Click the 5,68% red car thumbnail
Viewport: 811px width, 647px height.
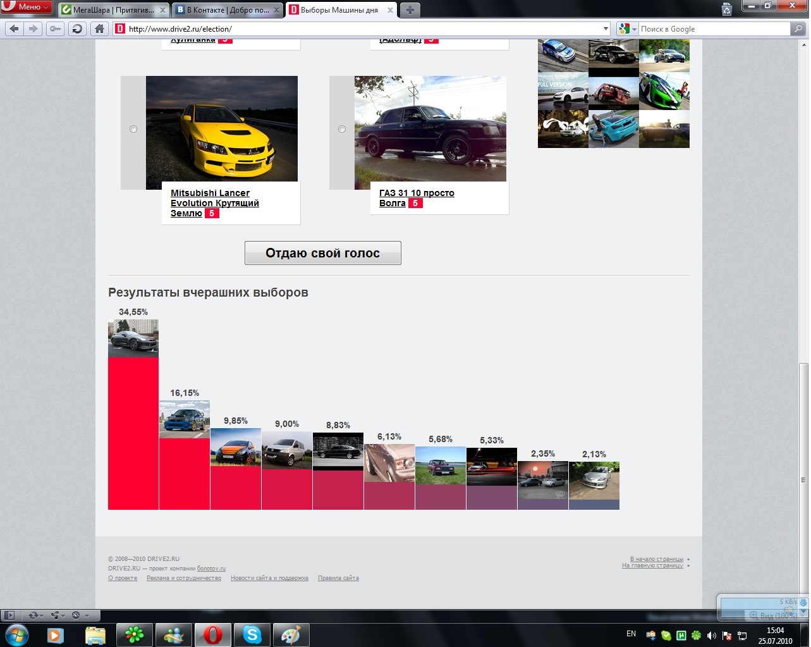441,466
